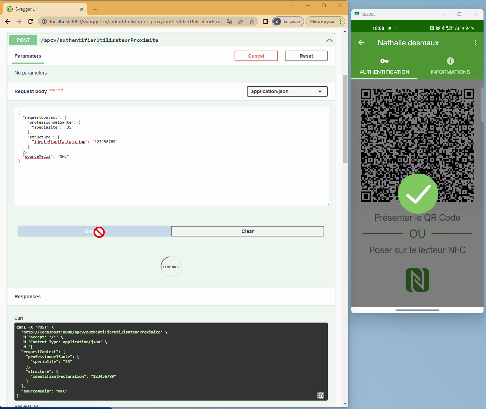Open a new browser tab
The width and height of the screenshot is (486, 409).
(95, 9)
